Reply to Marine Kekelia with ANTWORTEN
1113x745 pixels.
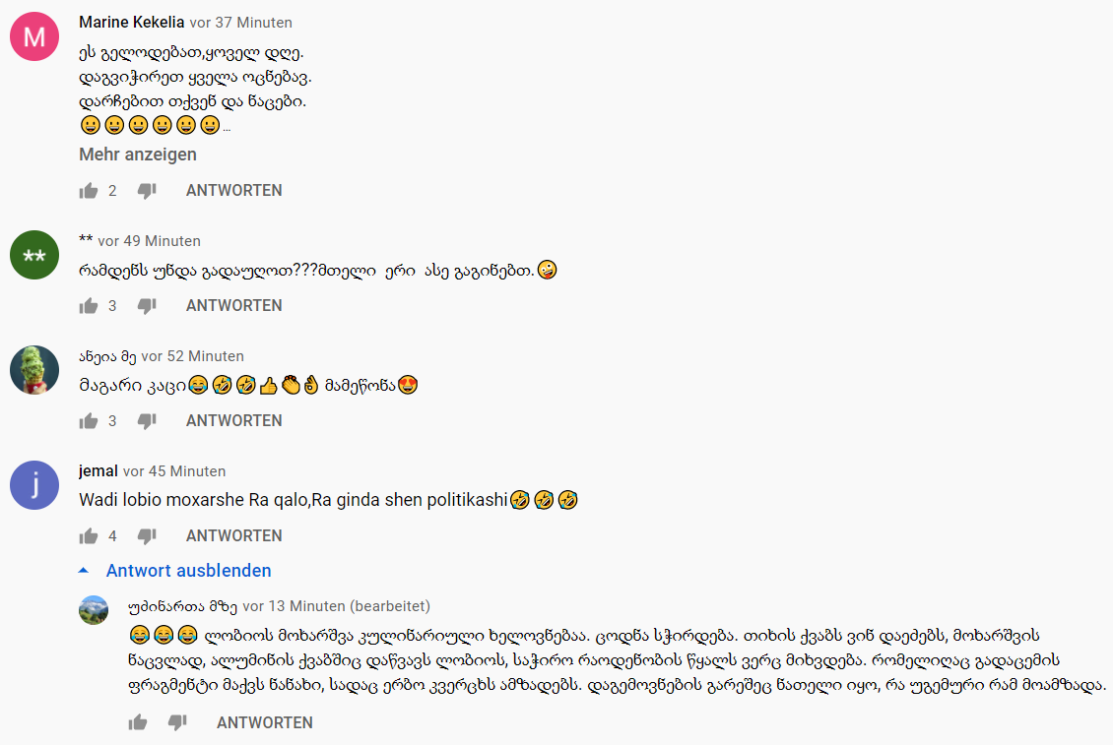(234, 191)
